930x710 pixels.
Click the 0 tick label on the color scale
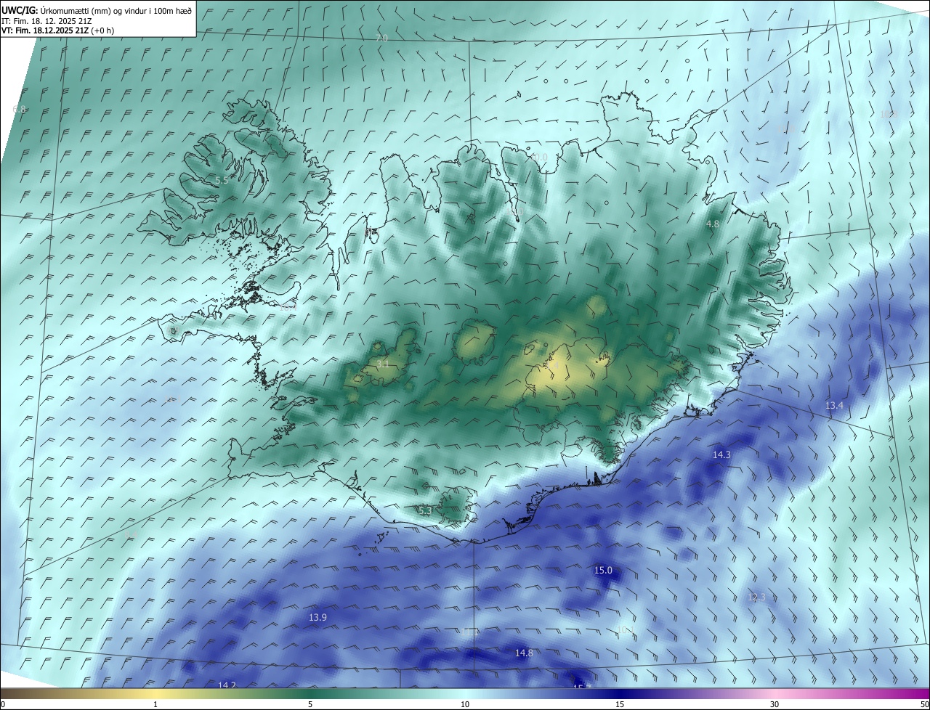click(3, 704)
